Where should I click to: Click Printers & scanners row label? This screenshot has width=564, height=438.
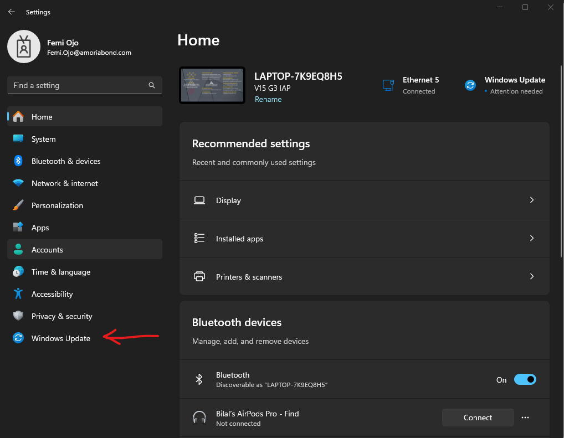coord(249,276)
